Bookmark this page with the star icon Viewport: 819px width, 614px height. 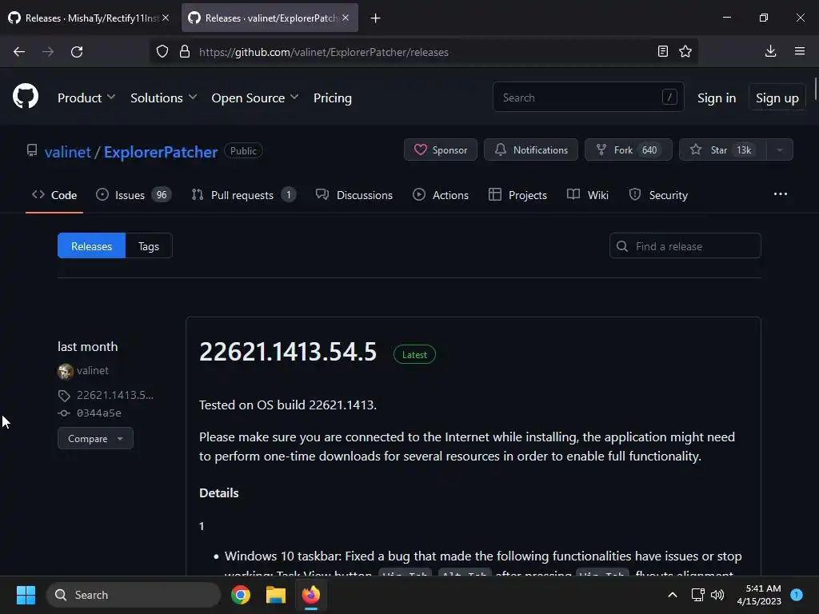coord(685,51)
